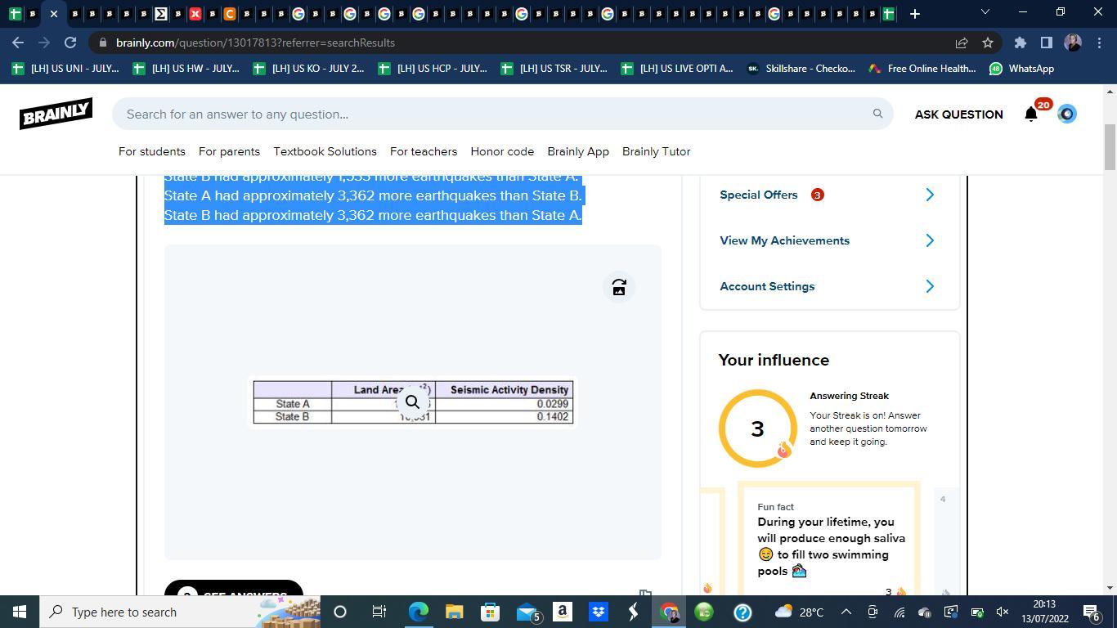
Task: Expand View My Achievements
Action: pos(929,240)
